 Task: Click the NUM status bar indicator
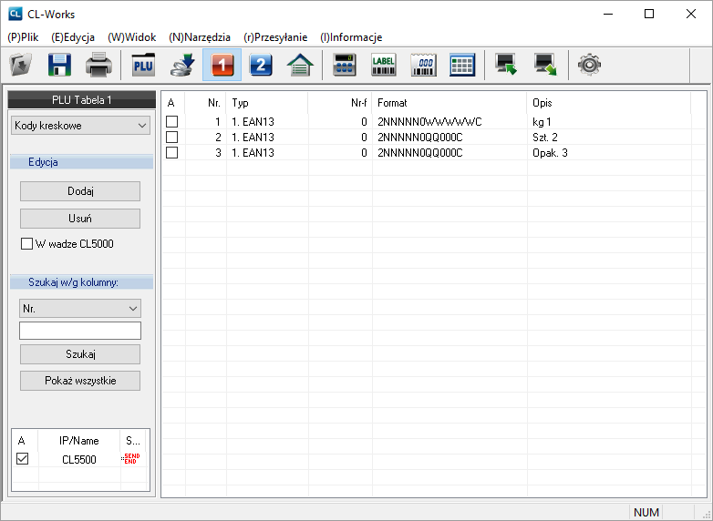point(646,513)
